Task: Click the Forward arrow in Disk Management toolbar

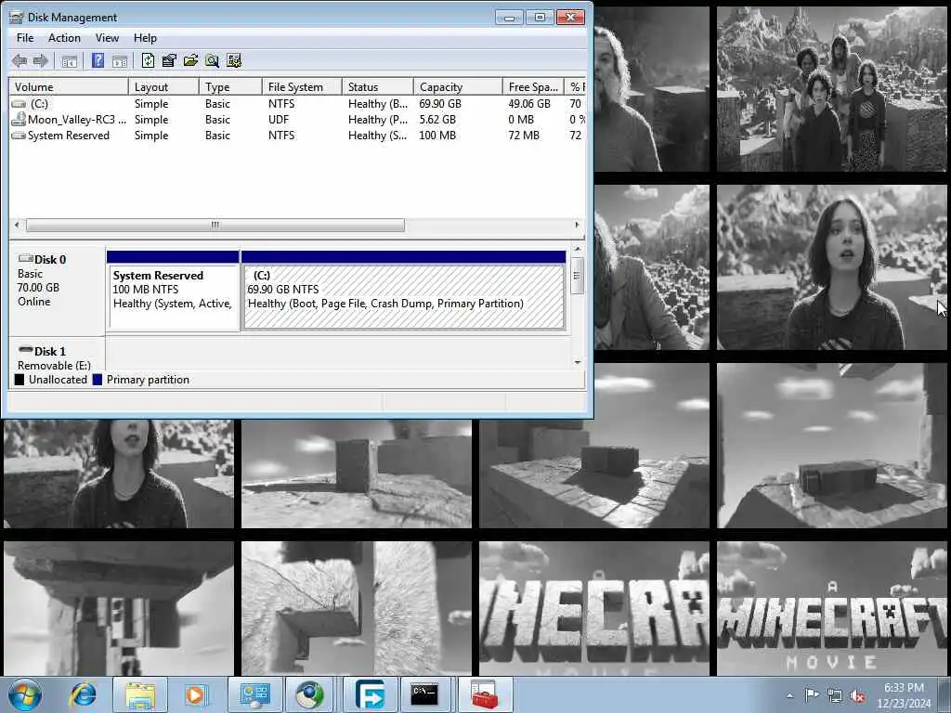Action: [x=41, y=60]
